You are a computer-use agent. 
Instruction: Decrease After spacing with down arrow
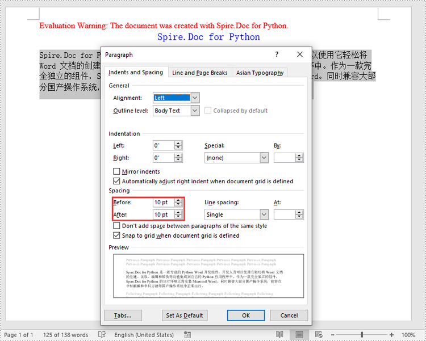(178, 217)
